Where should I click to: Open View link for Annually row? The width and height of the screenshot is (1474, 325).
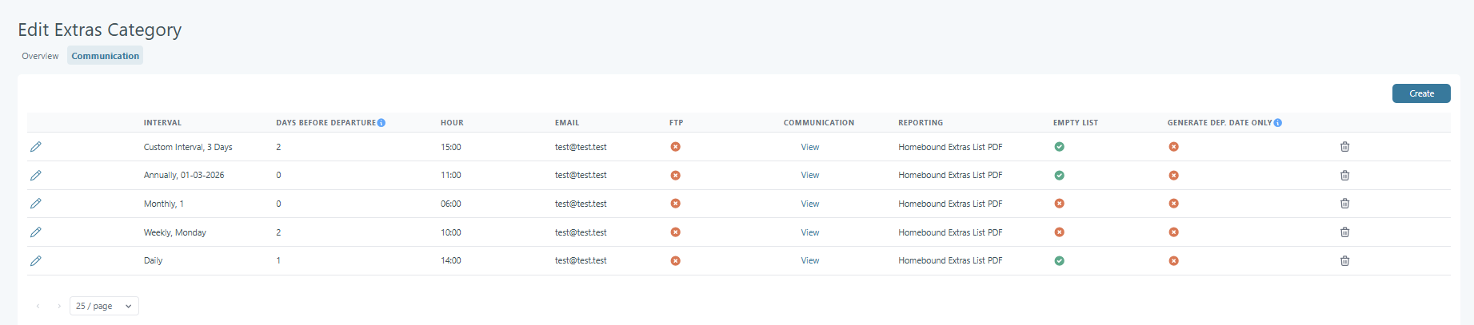click(x=809, y=176)
